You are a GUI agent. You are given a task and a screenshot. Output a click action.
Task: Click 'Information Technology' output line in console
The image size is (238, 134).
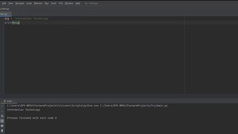pos(23,110)
